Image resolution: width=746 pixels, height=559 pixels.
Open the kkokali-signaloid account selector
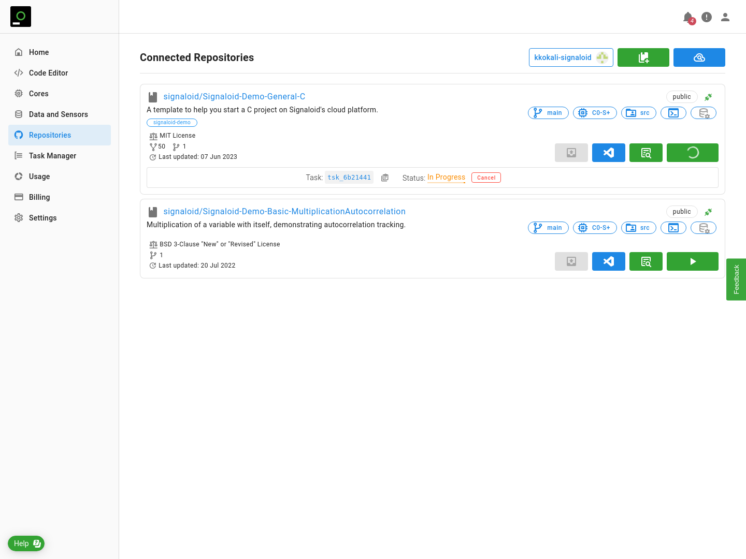(x=570, y=57)
